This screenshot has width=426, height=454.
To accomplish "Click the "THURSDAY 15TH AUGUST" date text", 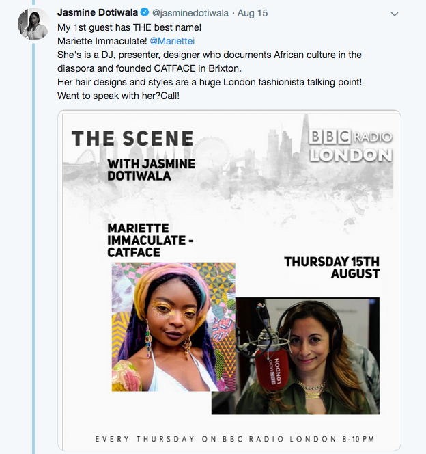I will pyautogui.click(x=331, y=267).
